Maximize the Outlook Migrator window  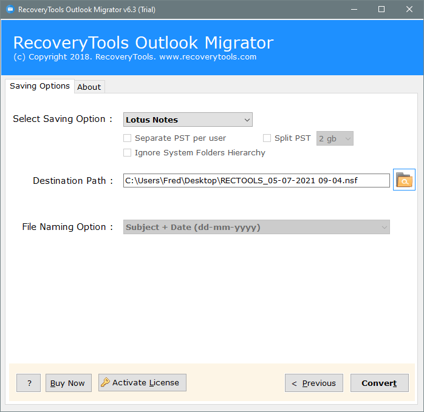(x=381, y=10)
